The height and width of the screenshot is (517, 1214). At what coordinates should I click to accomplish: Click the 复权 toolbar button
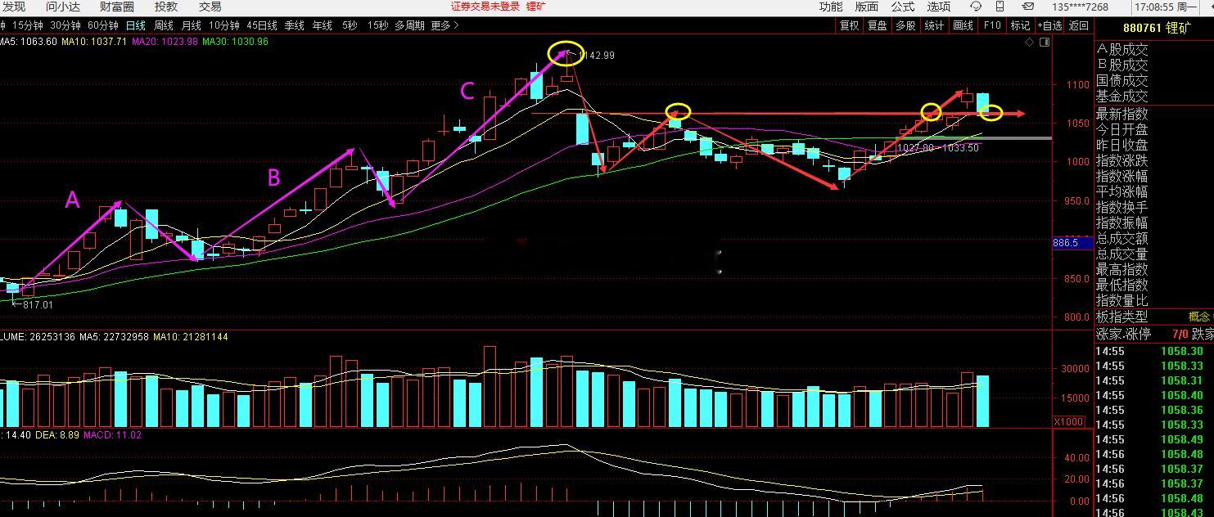pos(850,25)
